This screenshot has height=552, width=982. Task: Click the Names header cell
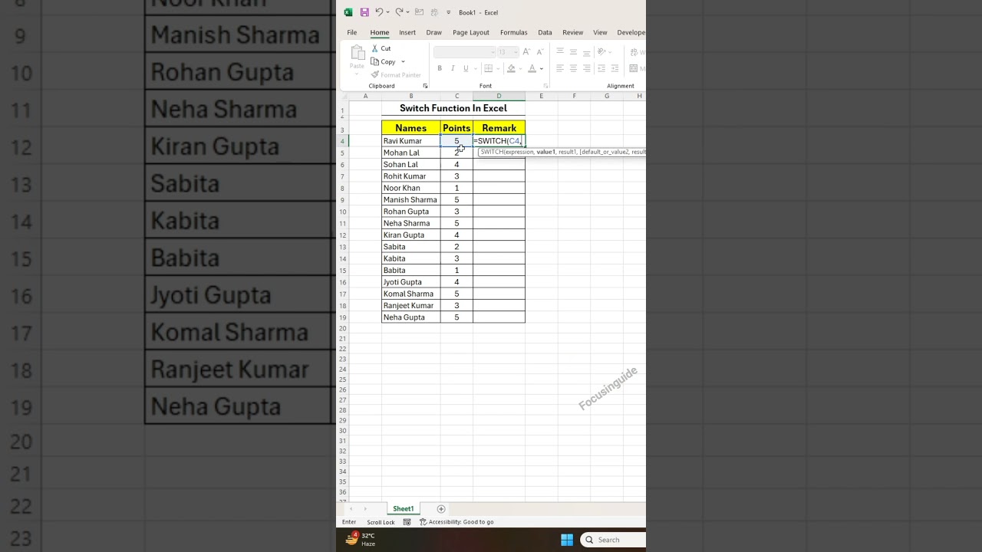(x=411, y=128)
